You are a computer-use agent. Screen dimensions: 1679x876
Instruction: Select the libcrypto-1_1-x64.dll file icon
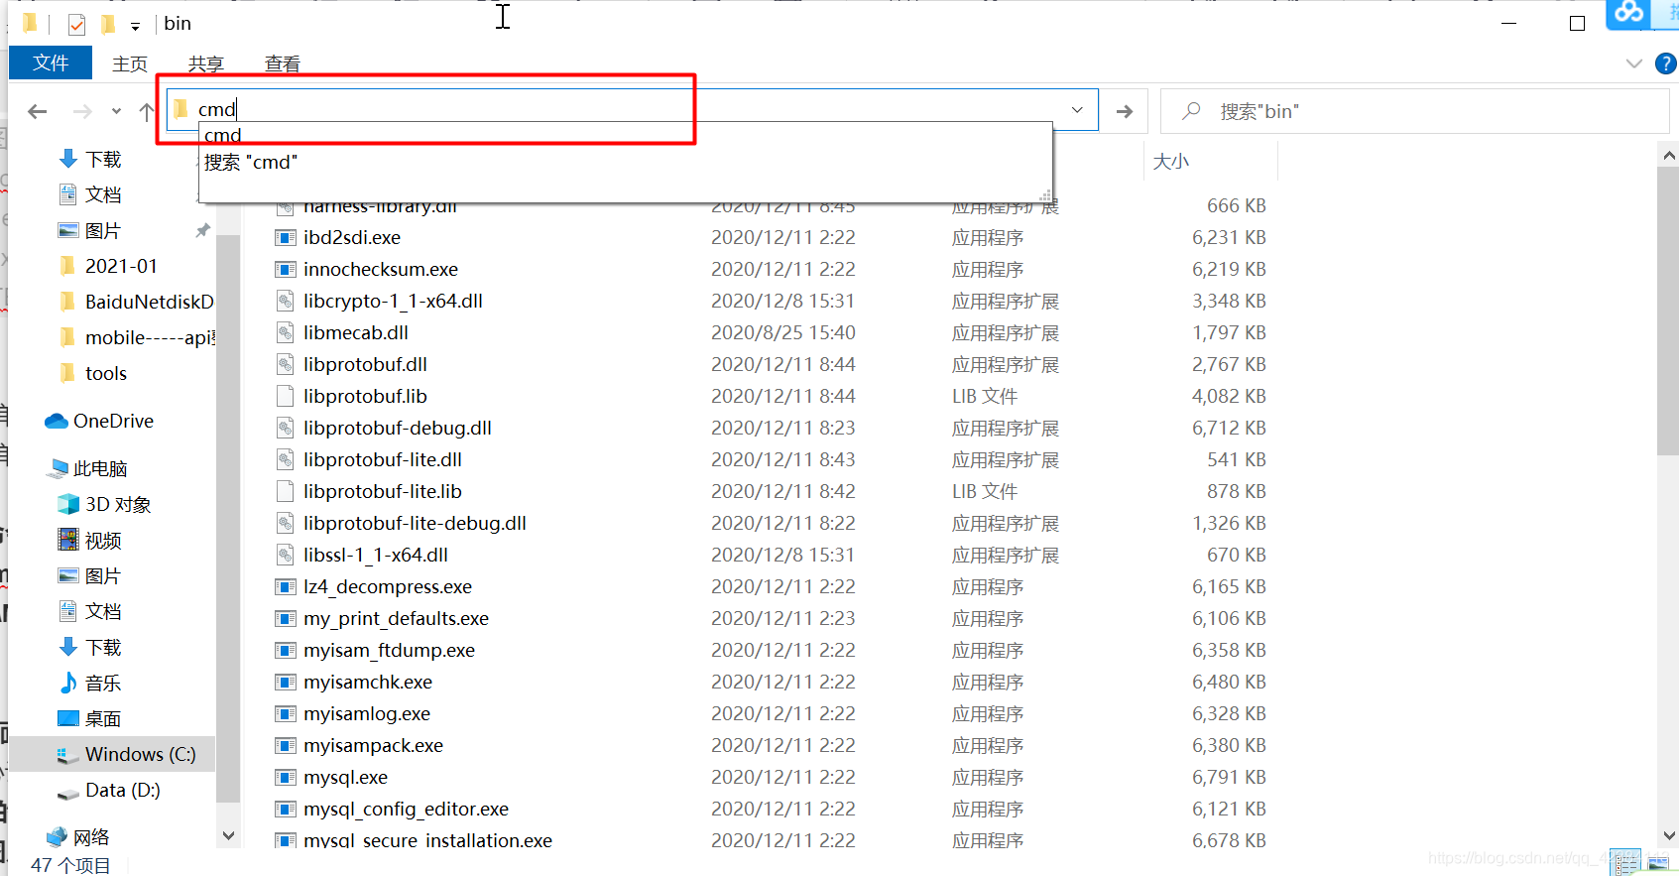tap(285, 301)
